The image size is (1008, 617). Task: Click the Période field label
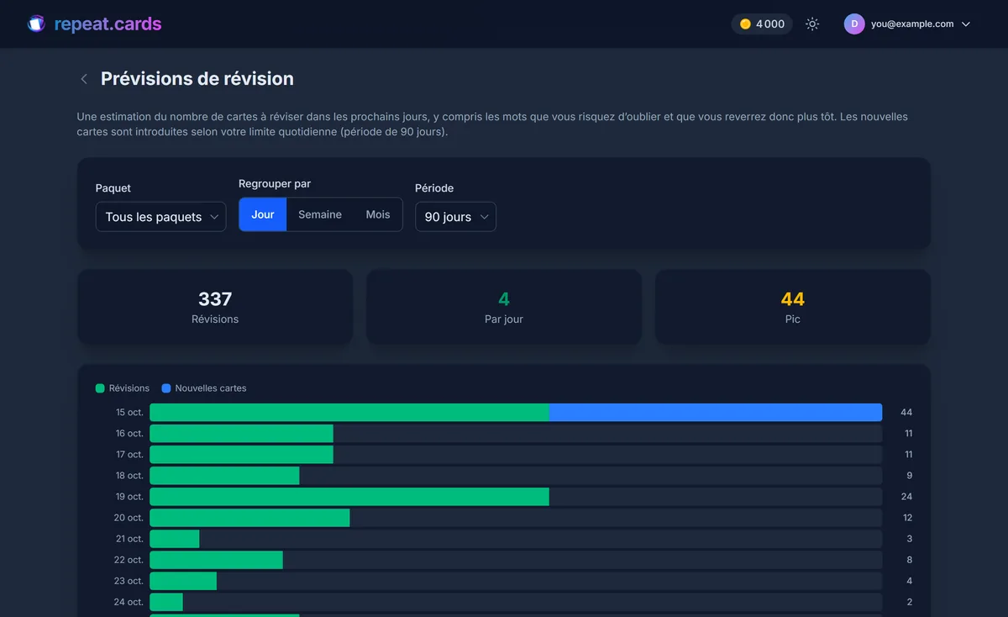tap(434, 188)
